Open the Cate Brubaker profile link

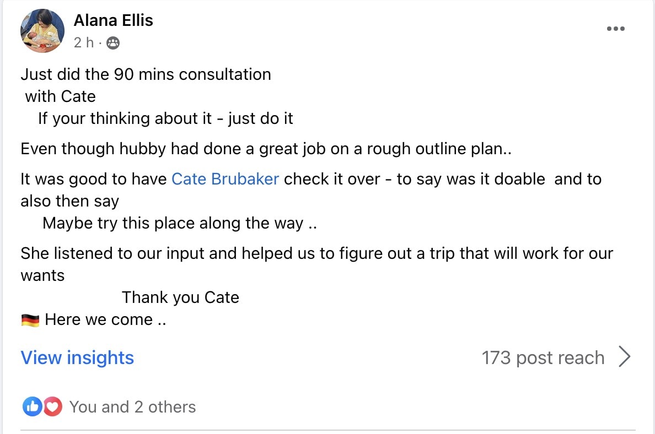pos(225,179)
